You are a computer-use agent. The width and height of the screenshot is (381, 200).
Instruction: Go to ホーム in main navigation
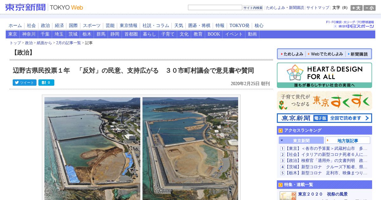(15, 25)
